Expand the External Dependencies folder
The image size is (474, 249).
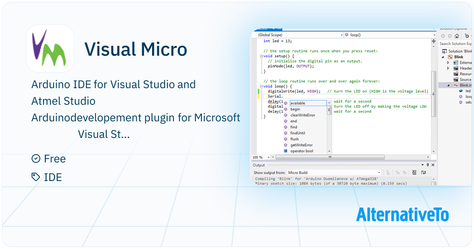click(448, 62)
